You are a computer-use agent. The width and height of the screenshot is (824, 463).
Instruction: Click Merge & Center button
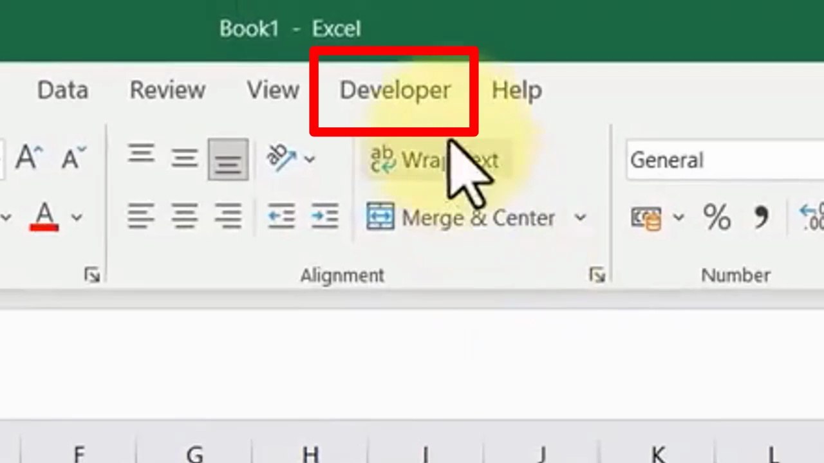coord(461,217)
